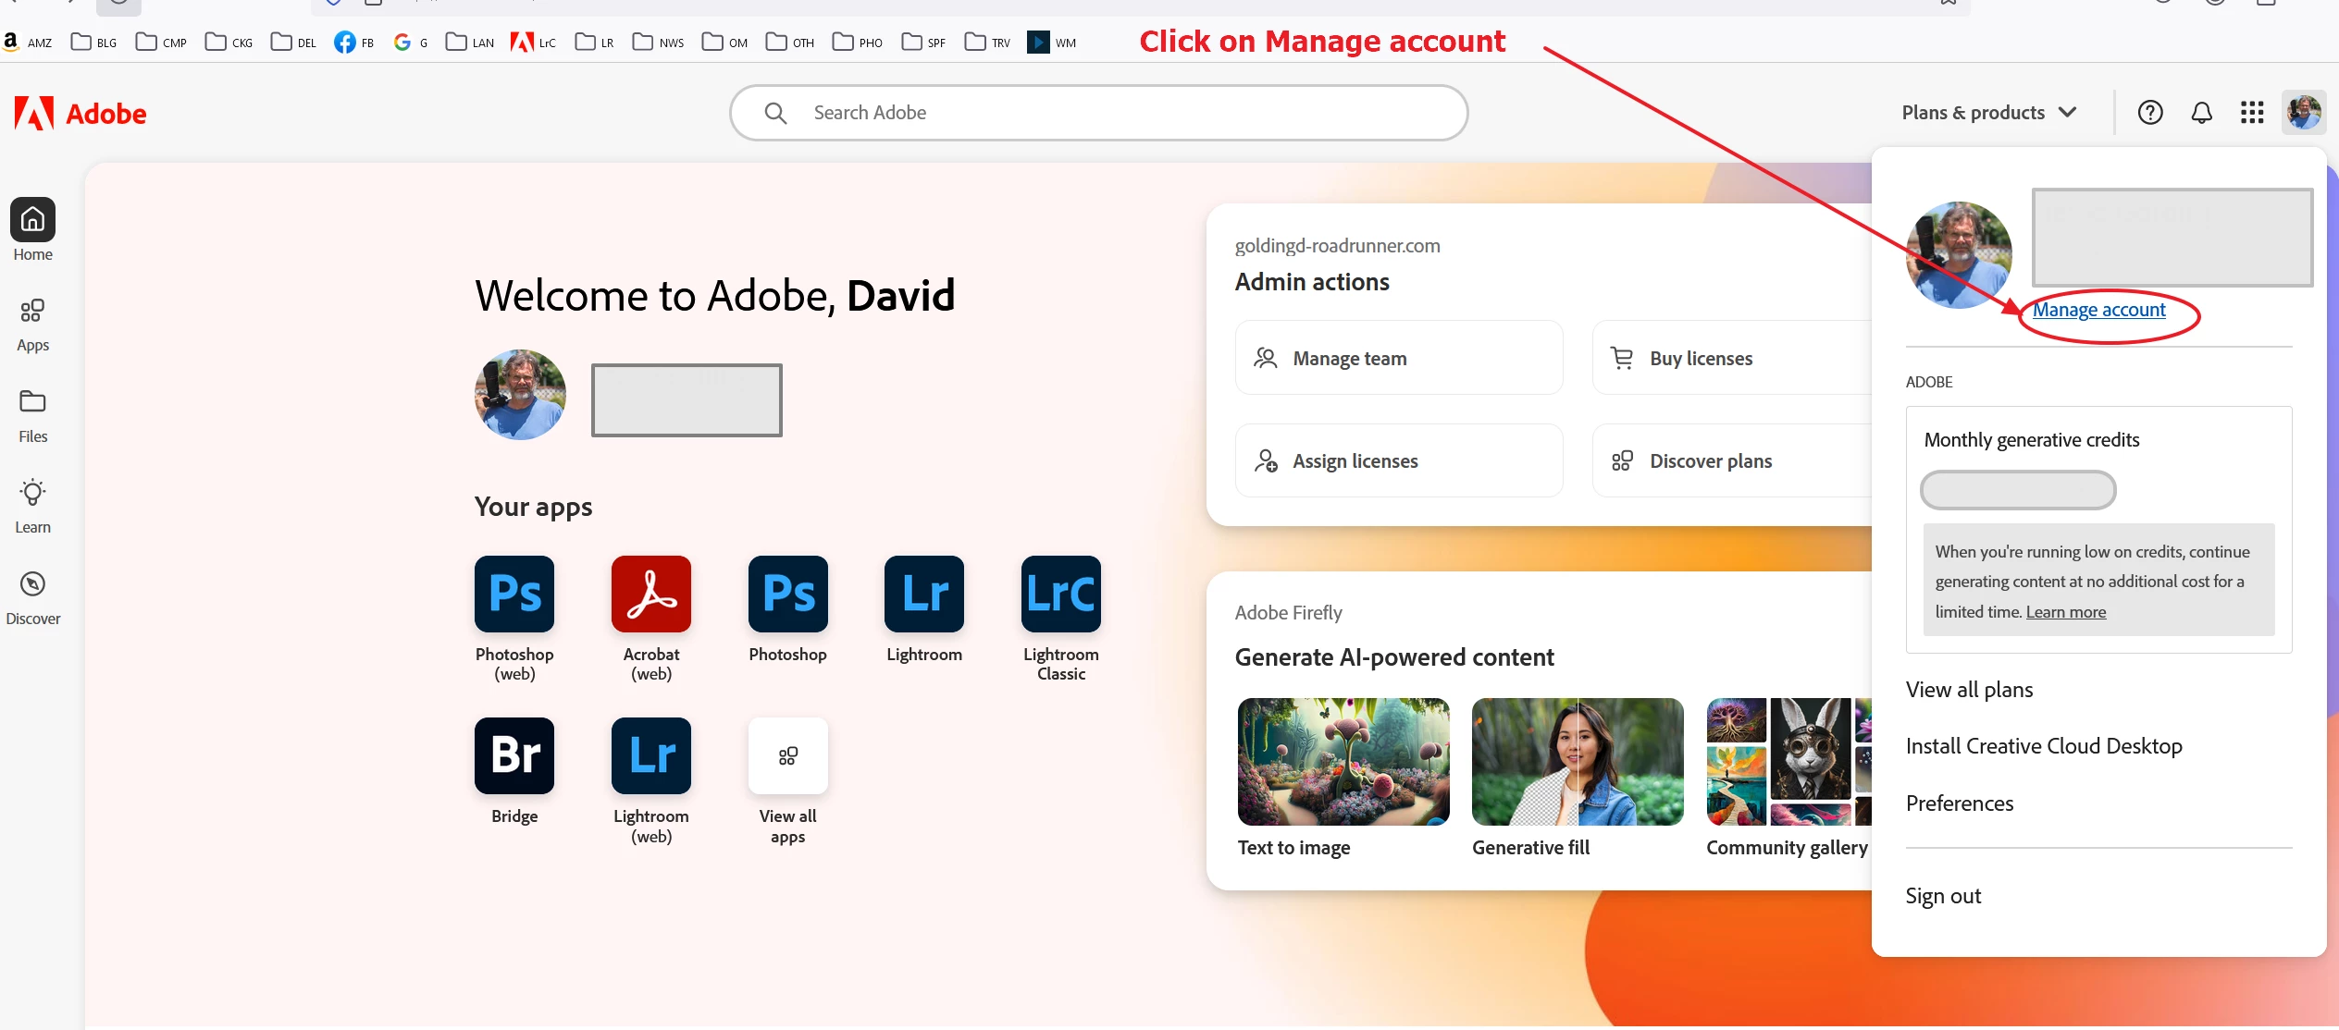Select Preferences in account menu
The image size is (2339, 1030).
1960,803
